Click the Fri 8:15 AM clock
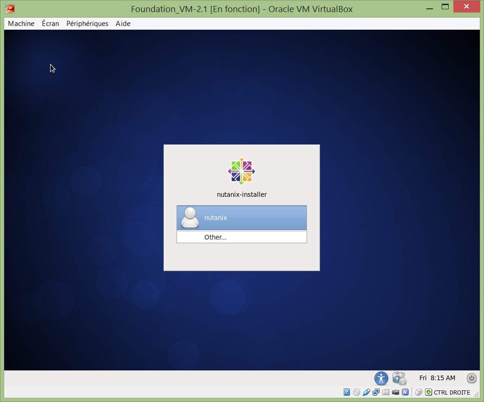 437,378
